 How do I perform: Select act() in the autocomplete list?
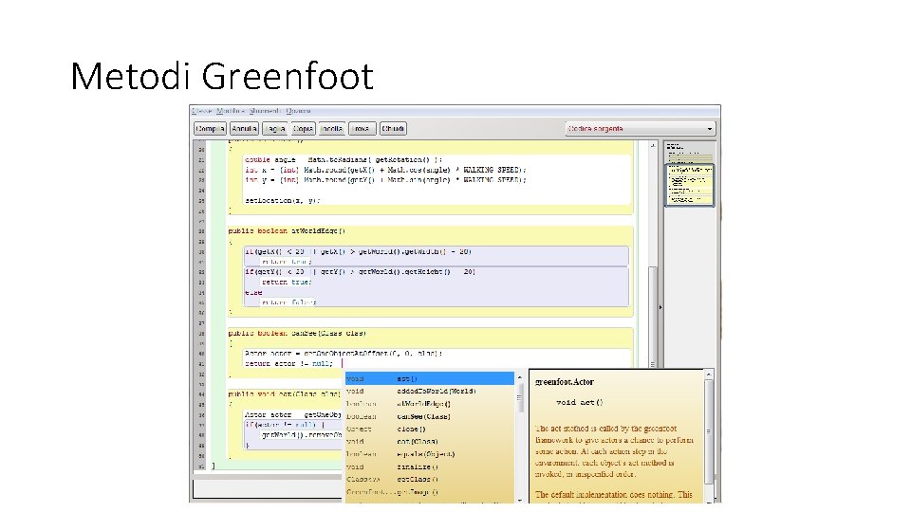[429, 379]
